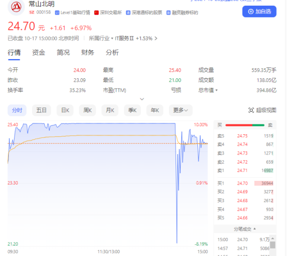Expand 所属行业 dropdown triangle

(112, 38)
